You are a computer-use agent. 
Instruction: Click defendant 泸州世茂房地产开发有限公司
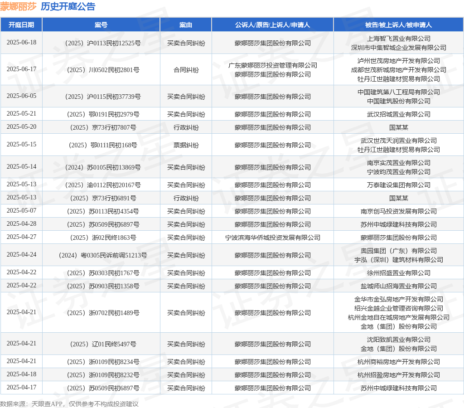tap(399, 61)
